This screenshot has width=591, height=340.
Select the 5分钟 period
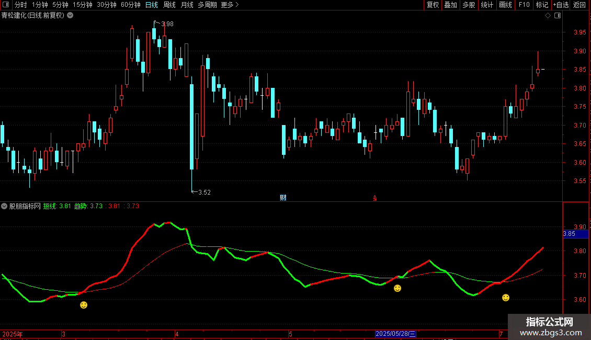pyautogui.click(x=60, y=5)
